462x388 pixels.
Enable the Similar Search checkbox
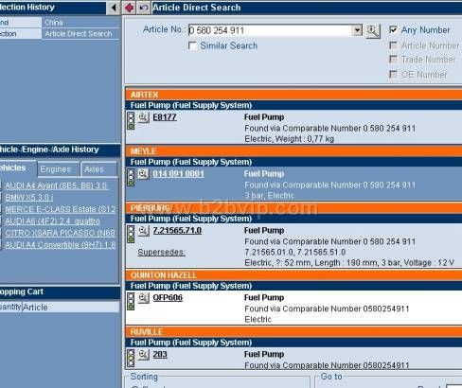point(192,45)
